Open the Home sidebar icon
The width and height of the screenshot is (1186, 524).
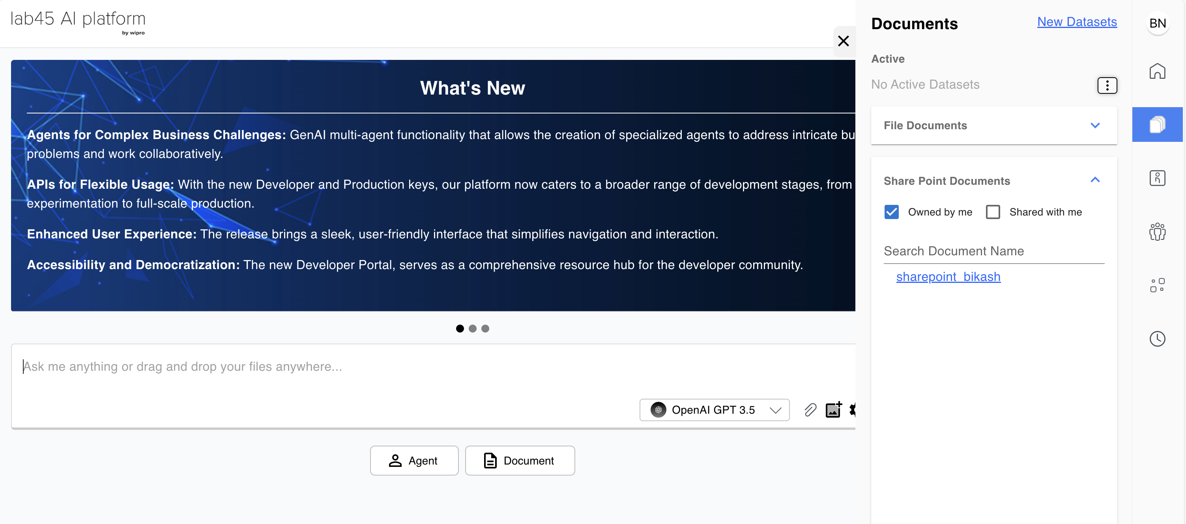click(x=1157, y=71)
